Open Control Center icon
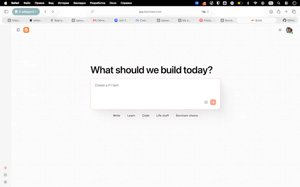The height and width of the screenshot is (187, 300). pyautogui.click(x=286, y=3)
